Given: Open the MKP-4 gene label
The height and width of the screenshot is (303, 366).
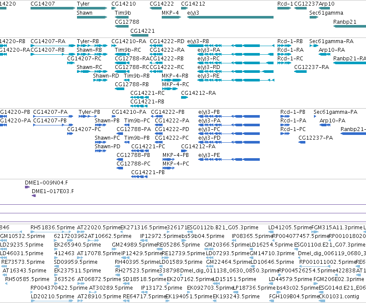Looking at the screenshot, I should coord(170,13).
